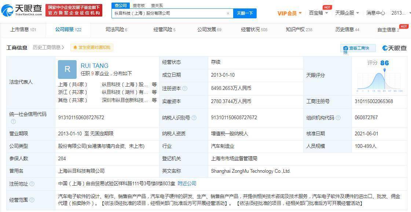Click the 曾用名 value 上海纵目科技有限公司

click(81, 171)
